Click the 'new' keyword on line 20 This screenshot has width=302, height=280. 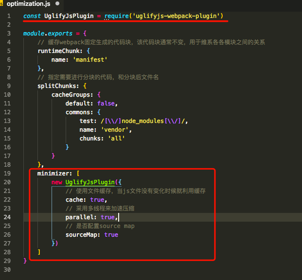57,182
